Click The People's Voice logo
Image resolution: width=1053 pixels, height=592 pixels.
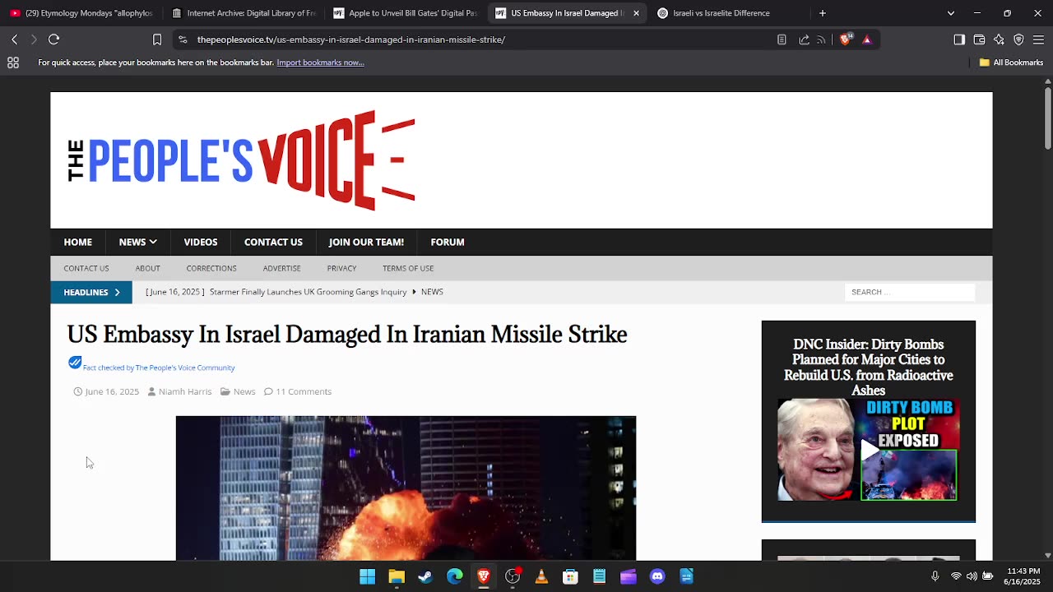(241, 160)
